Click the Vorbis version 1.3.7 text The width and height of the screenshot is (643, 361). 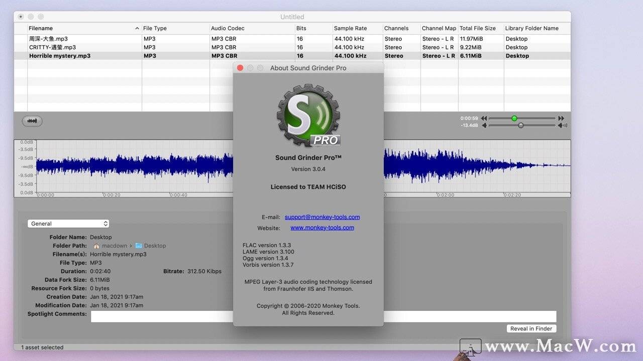(x=268, y=265)
